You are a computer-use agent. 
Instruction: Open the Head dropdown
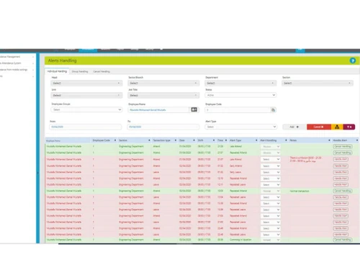pyautogui.click(x=86, y=83)
